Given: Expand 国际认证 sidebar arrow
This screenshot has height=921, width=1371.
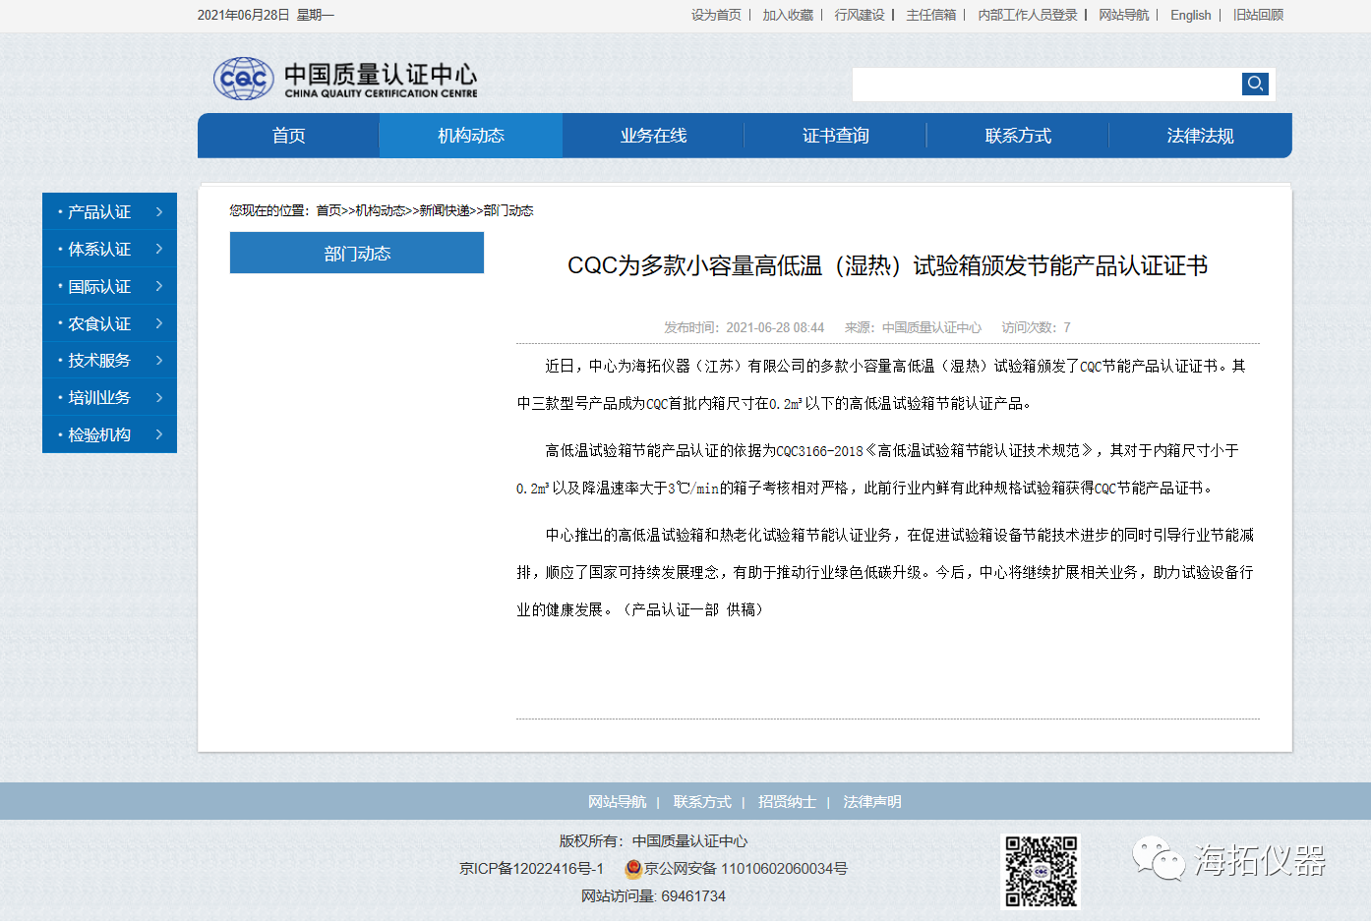Looking at the screenshot, I should (159, 287).
